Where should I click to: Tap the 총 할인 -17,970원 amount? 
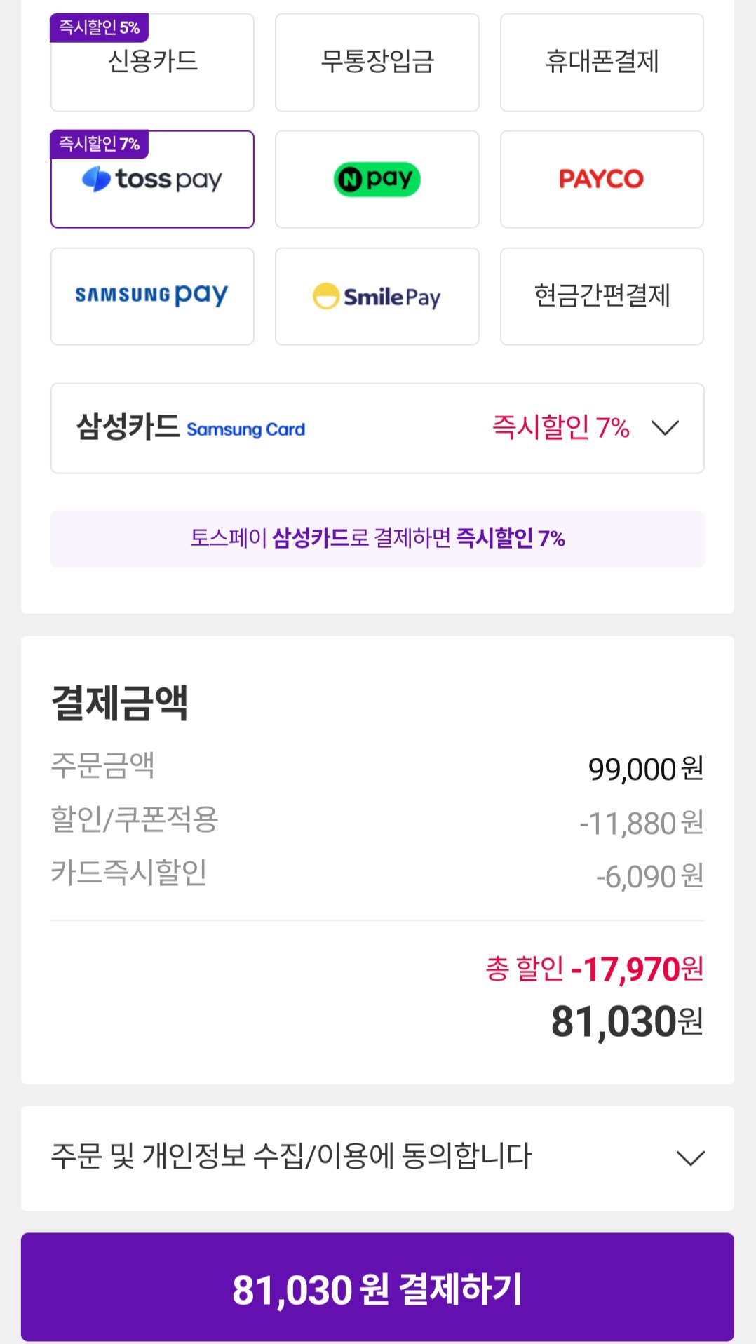595,969
